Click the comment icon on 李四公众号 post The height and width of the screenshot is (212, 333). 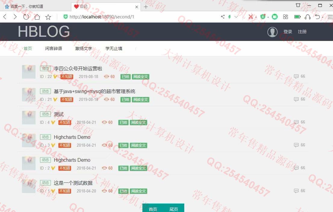pyautogui.click(x=296, y=76)
